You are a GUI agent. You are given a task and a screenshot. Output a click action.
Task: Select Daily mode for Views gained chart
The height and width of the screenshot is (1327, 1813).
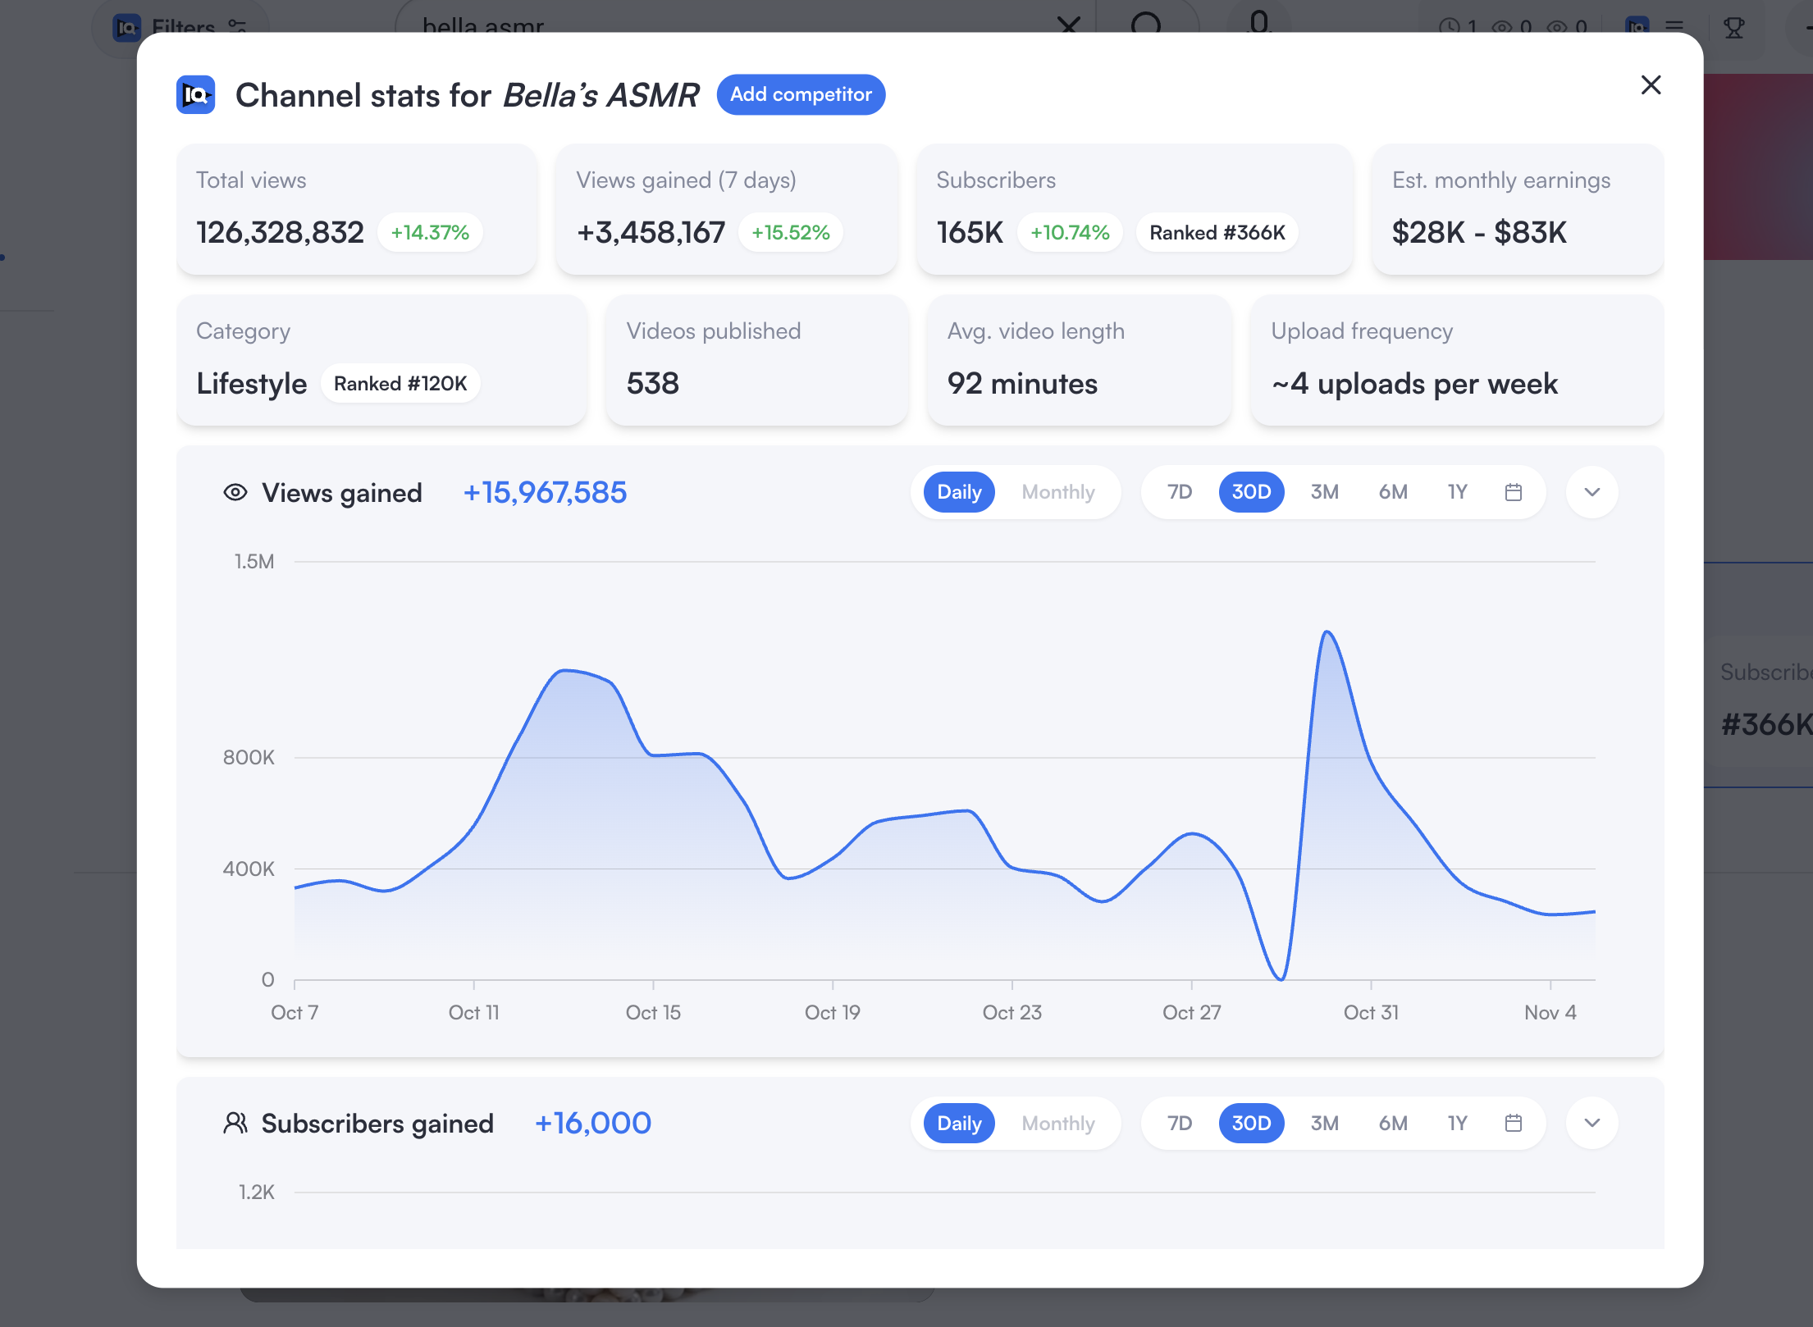point(959,492)
